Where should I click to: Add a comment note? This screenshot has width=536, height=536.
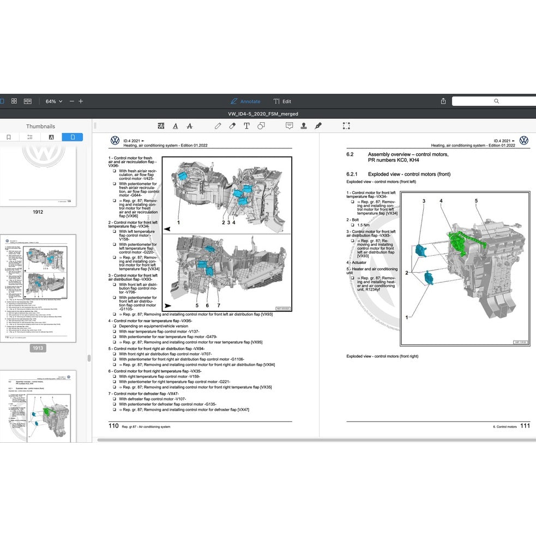289,126
